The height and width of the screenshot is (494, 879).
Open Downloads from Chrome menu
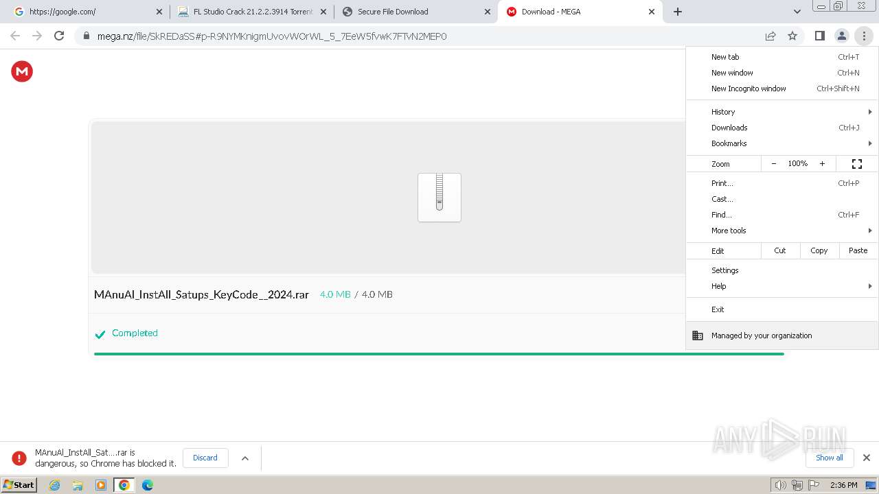pos(782,128)
